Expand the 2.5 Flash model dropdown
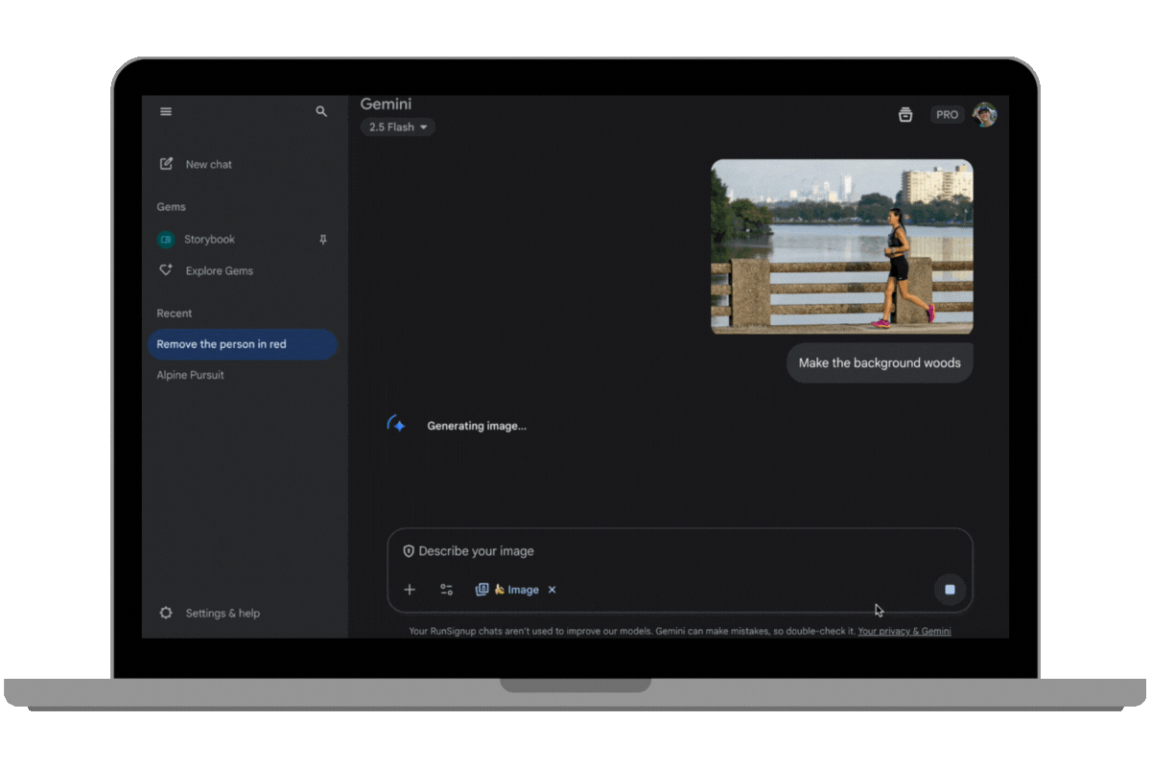The width and height of the screenshot is (1151, 767). (398, 127)
